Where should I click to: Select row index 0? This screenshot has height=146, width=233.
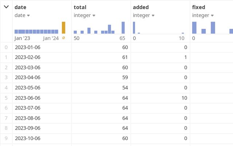point(5,47)
